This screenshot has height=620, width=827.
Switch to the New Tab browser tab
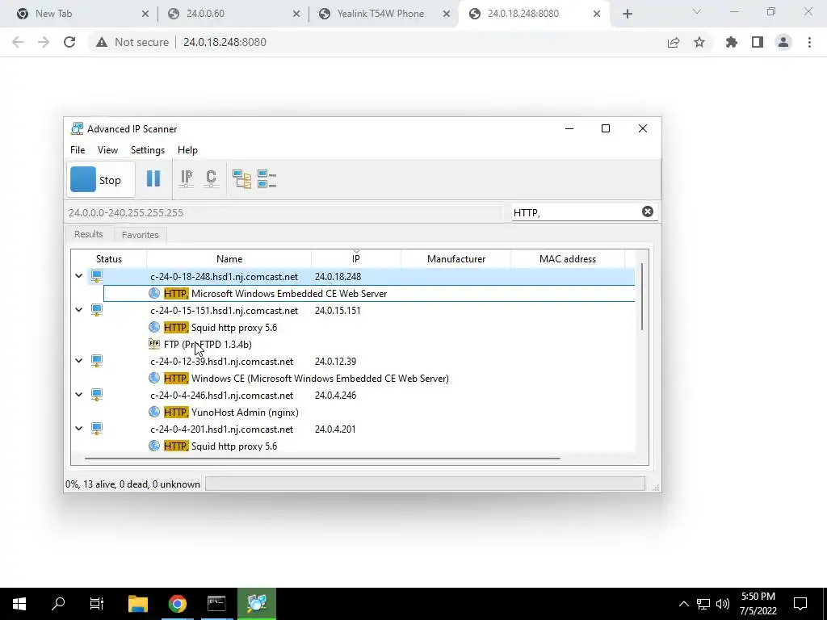pyautogui.click(x=53, y=14)
